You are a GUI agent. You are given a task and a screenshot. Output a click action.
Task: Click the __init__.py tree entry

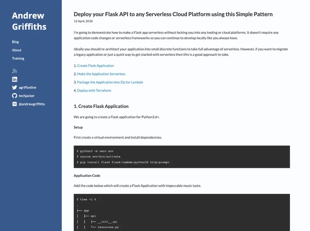pos(107,222)
